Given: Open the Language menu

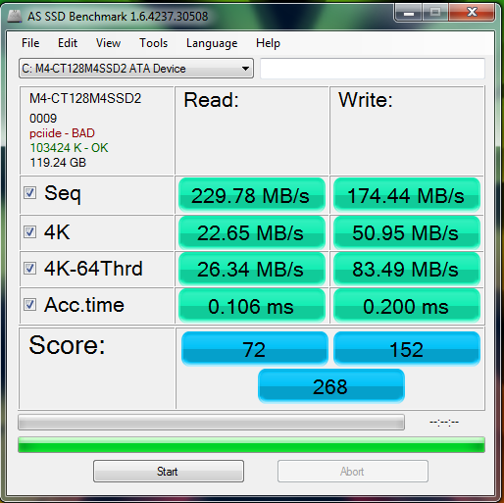Looking at the screenshot, I should pos(212,43).
